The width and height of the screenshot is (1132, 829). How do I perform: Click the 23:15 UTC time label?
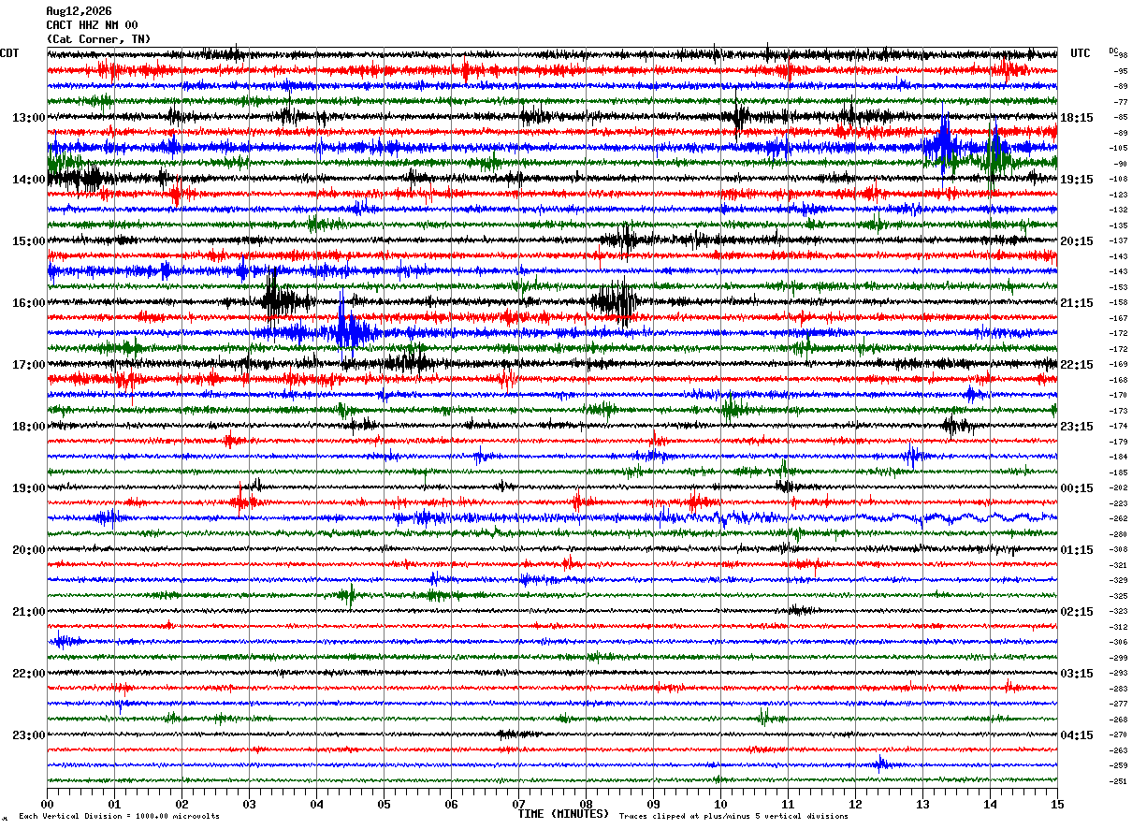1077,427
